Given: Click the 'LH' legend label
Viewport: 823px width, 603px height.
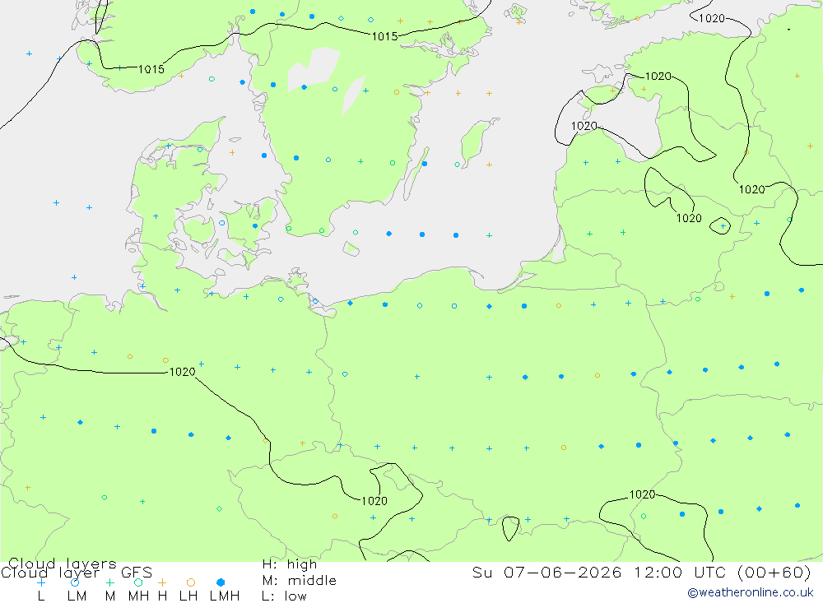Looking at the screenshot, I should click(188, 596).
